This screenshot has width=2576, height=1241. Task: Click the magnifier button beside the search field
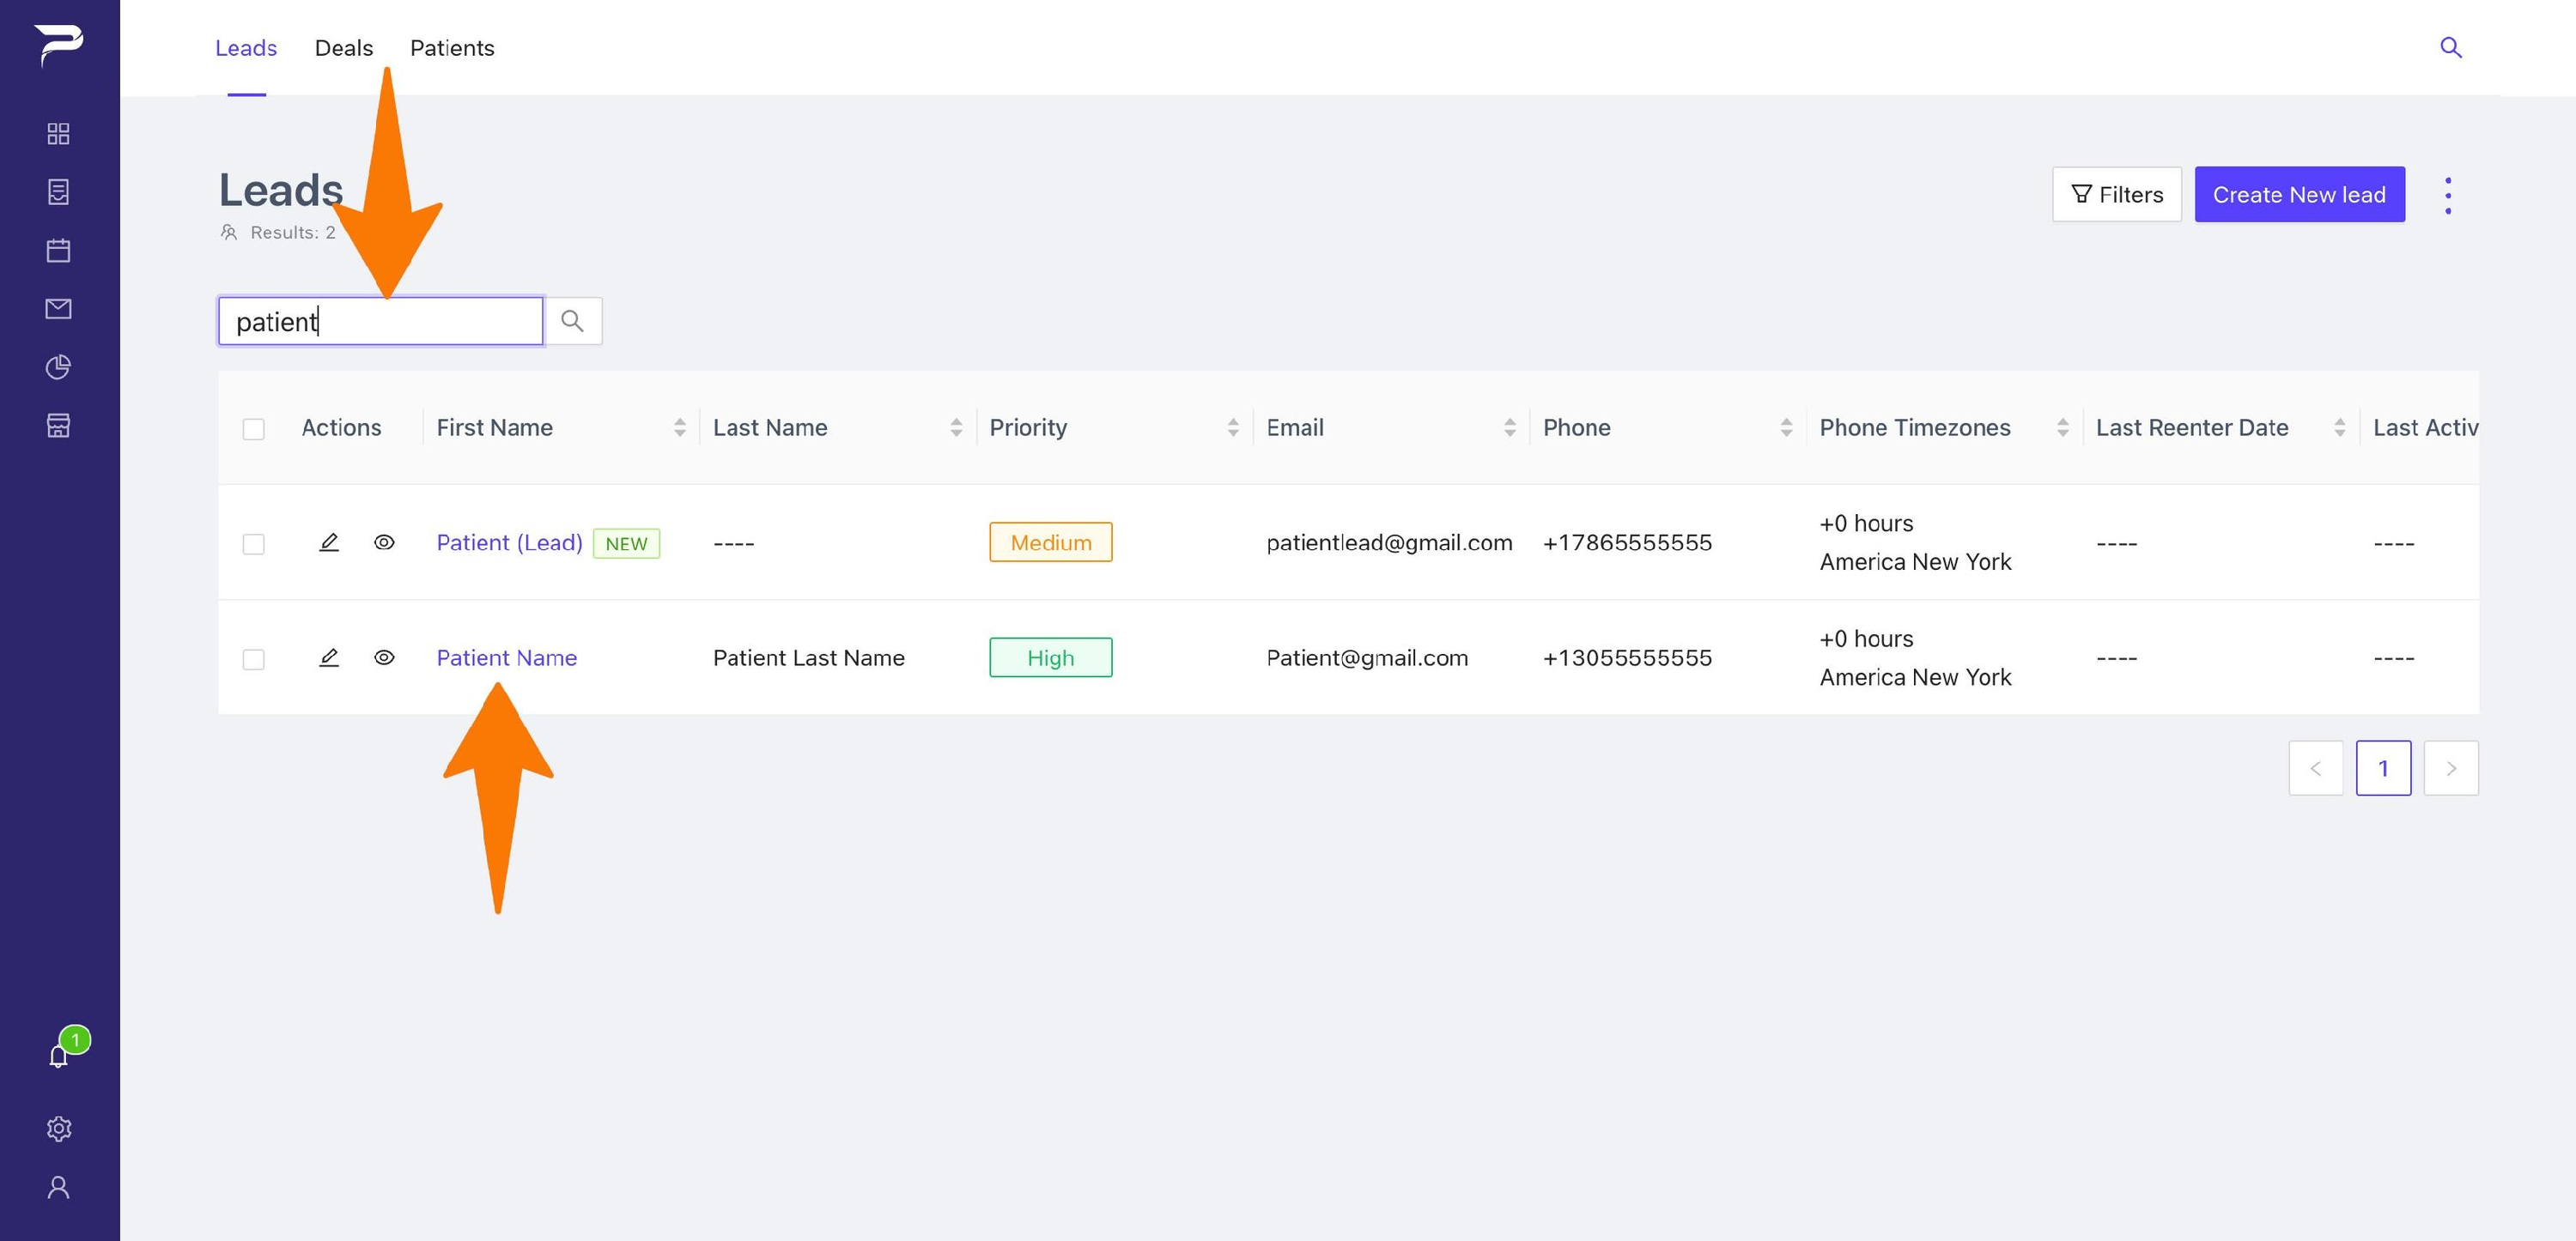[x=572, y=321]
